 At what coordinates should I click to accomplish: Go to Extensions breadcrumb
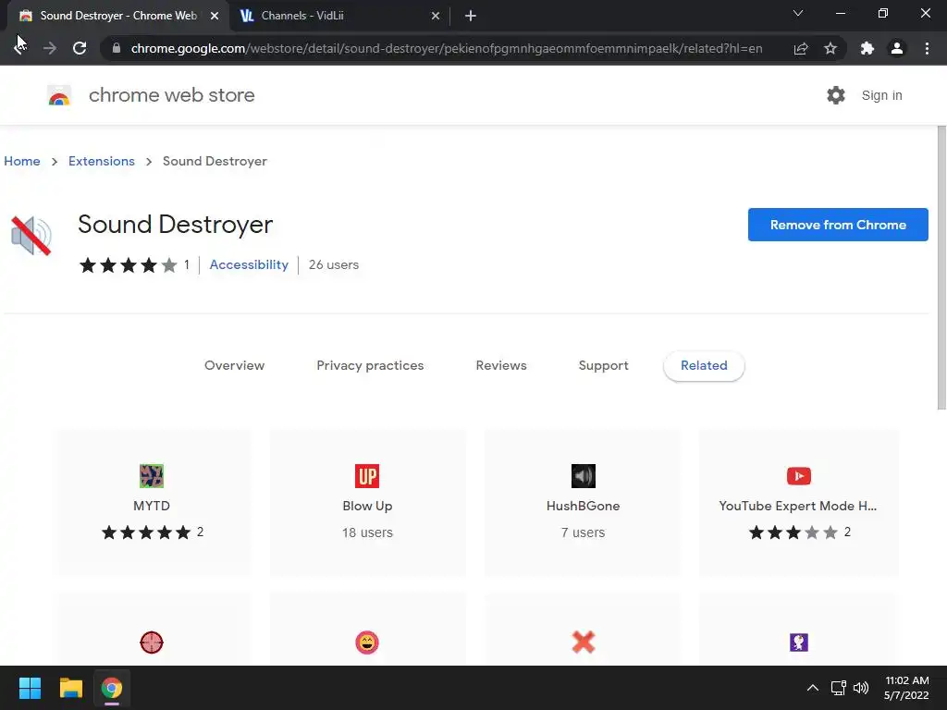(102, 161)
